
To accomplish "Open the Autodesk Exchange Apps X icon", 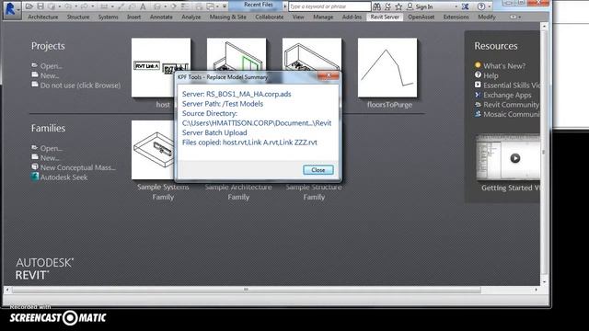I will pyautogui.click(x=465, y=6).
